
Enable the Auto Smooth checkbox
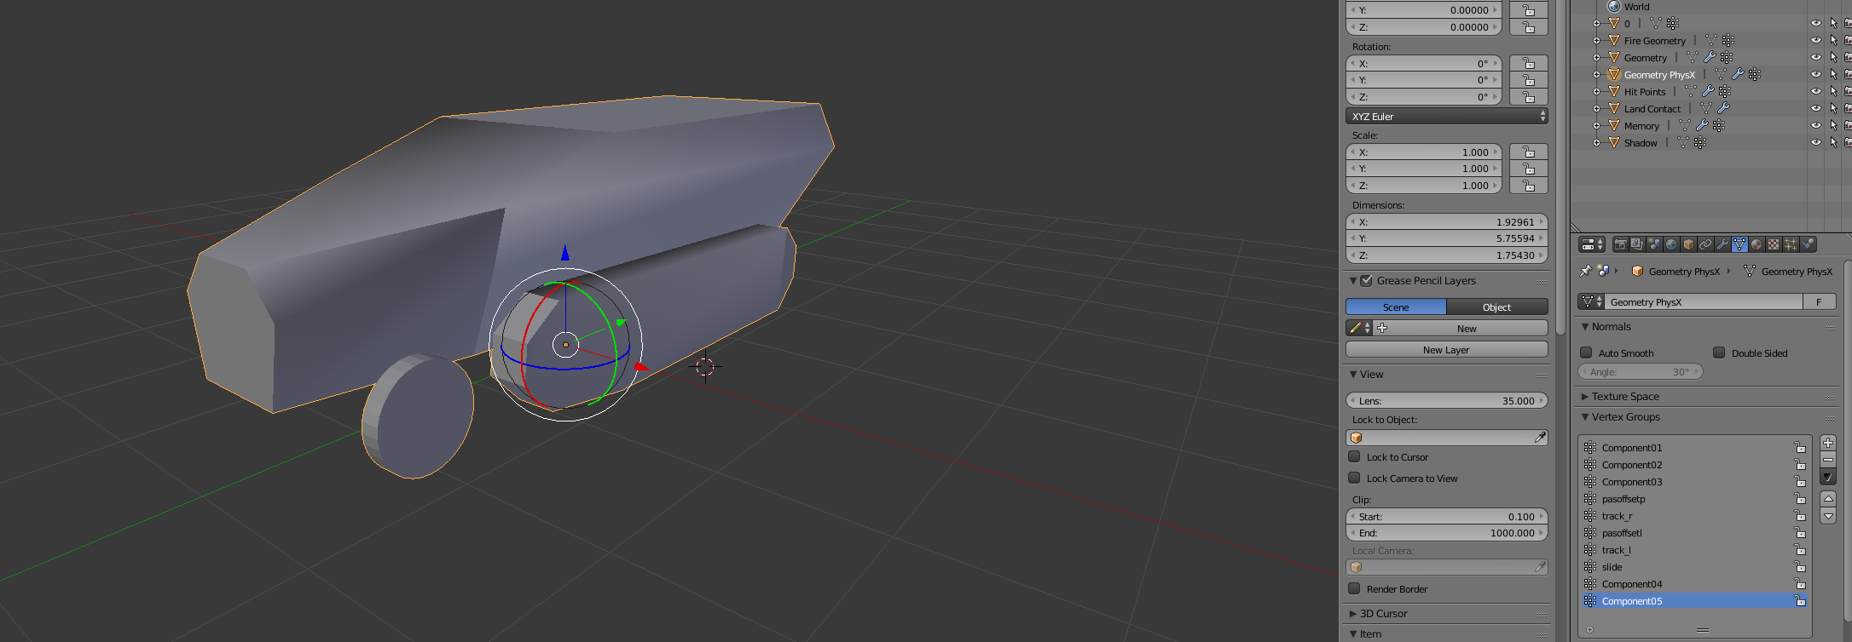[1586, 353]
